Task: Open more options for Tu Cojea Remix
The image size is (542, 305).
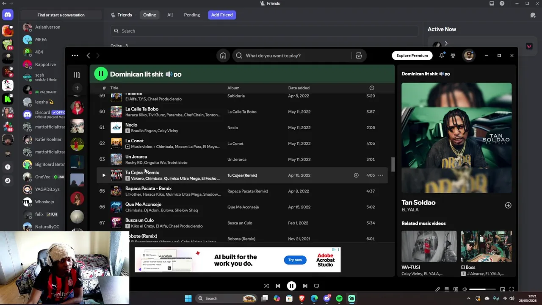Action: [381, 175]
